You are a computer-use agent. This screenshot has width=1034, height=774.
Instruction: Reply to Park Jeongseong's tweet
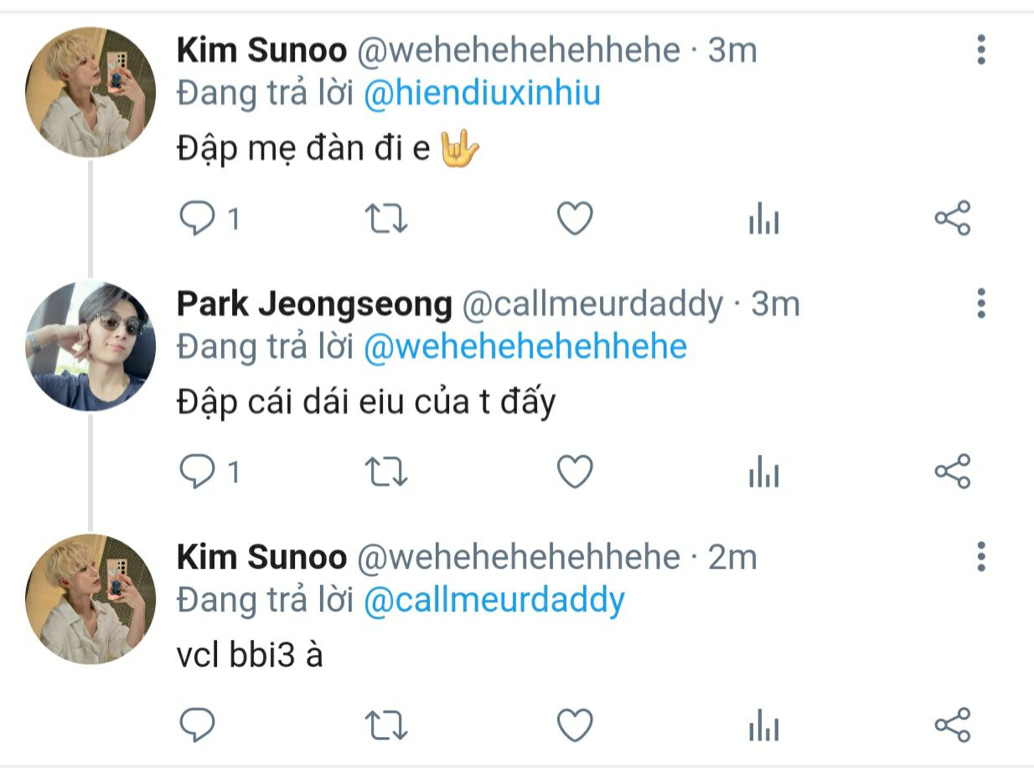coord(198,472)
